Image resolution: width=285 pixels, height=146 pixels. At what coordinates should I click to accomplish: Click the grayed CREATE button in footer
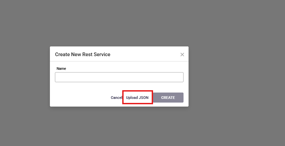168,98
